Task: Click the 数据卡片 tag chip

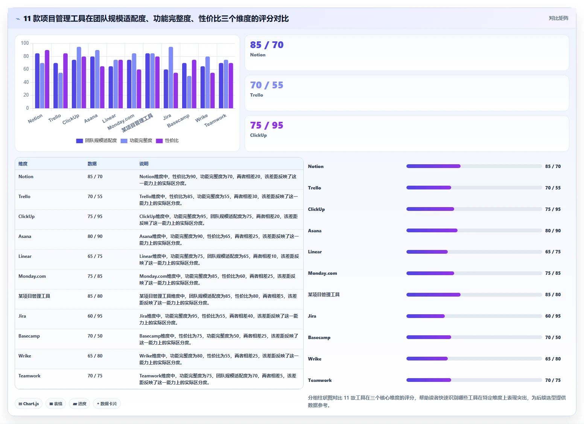Action: pyautogui.click(x=107, y=404)
